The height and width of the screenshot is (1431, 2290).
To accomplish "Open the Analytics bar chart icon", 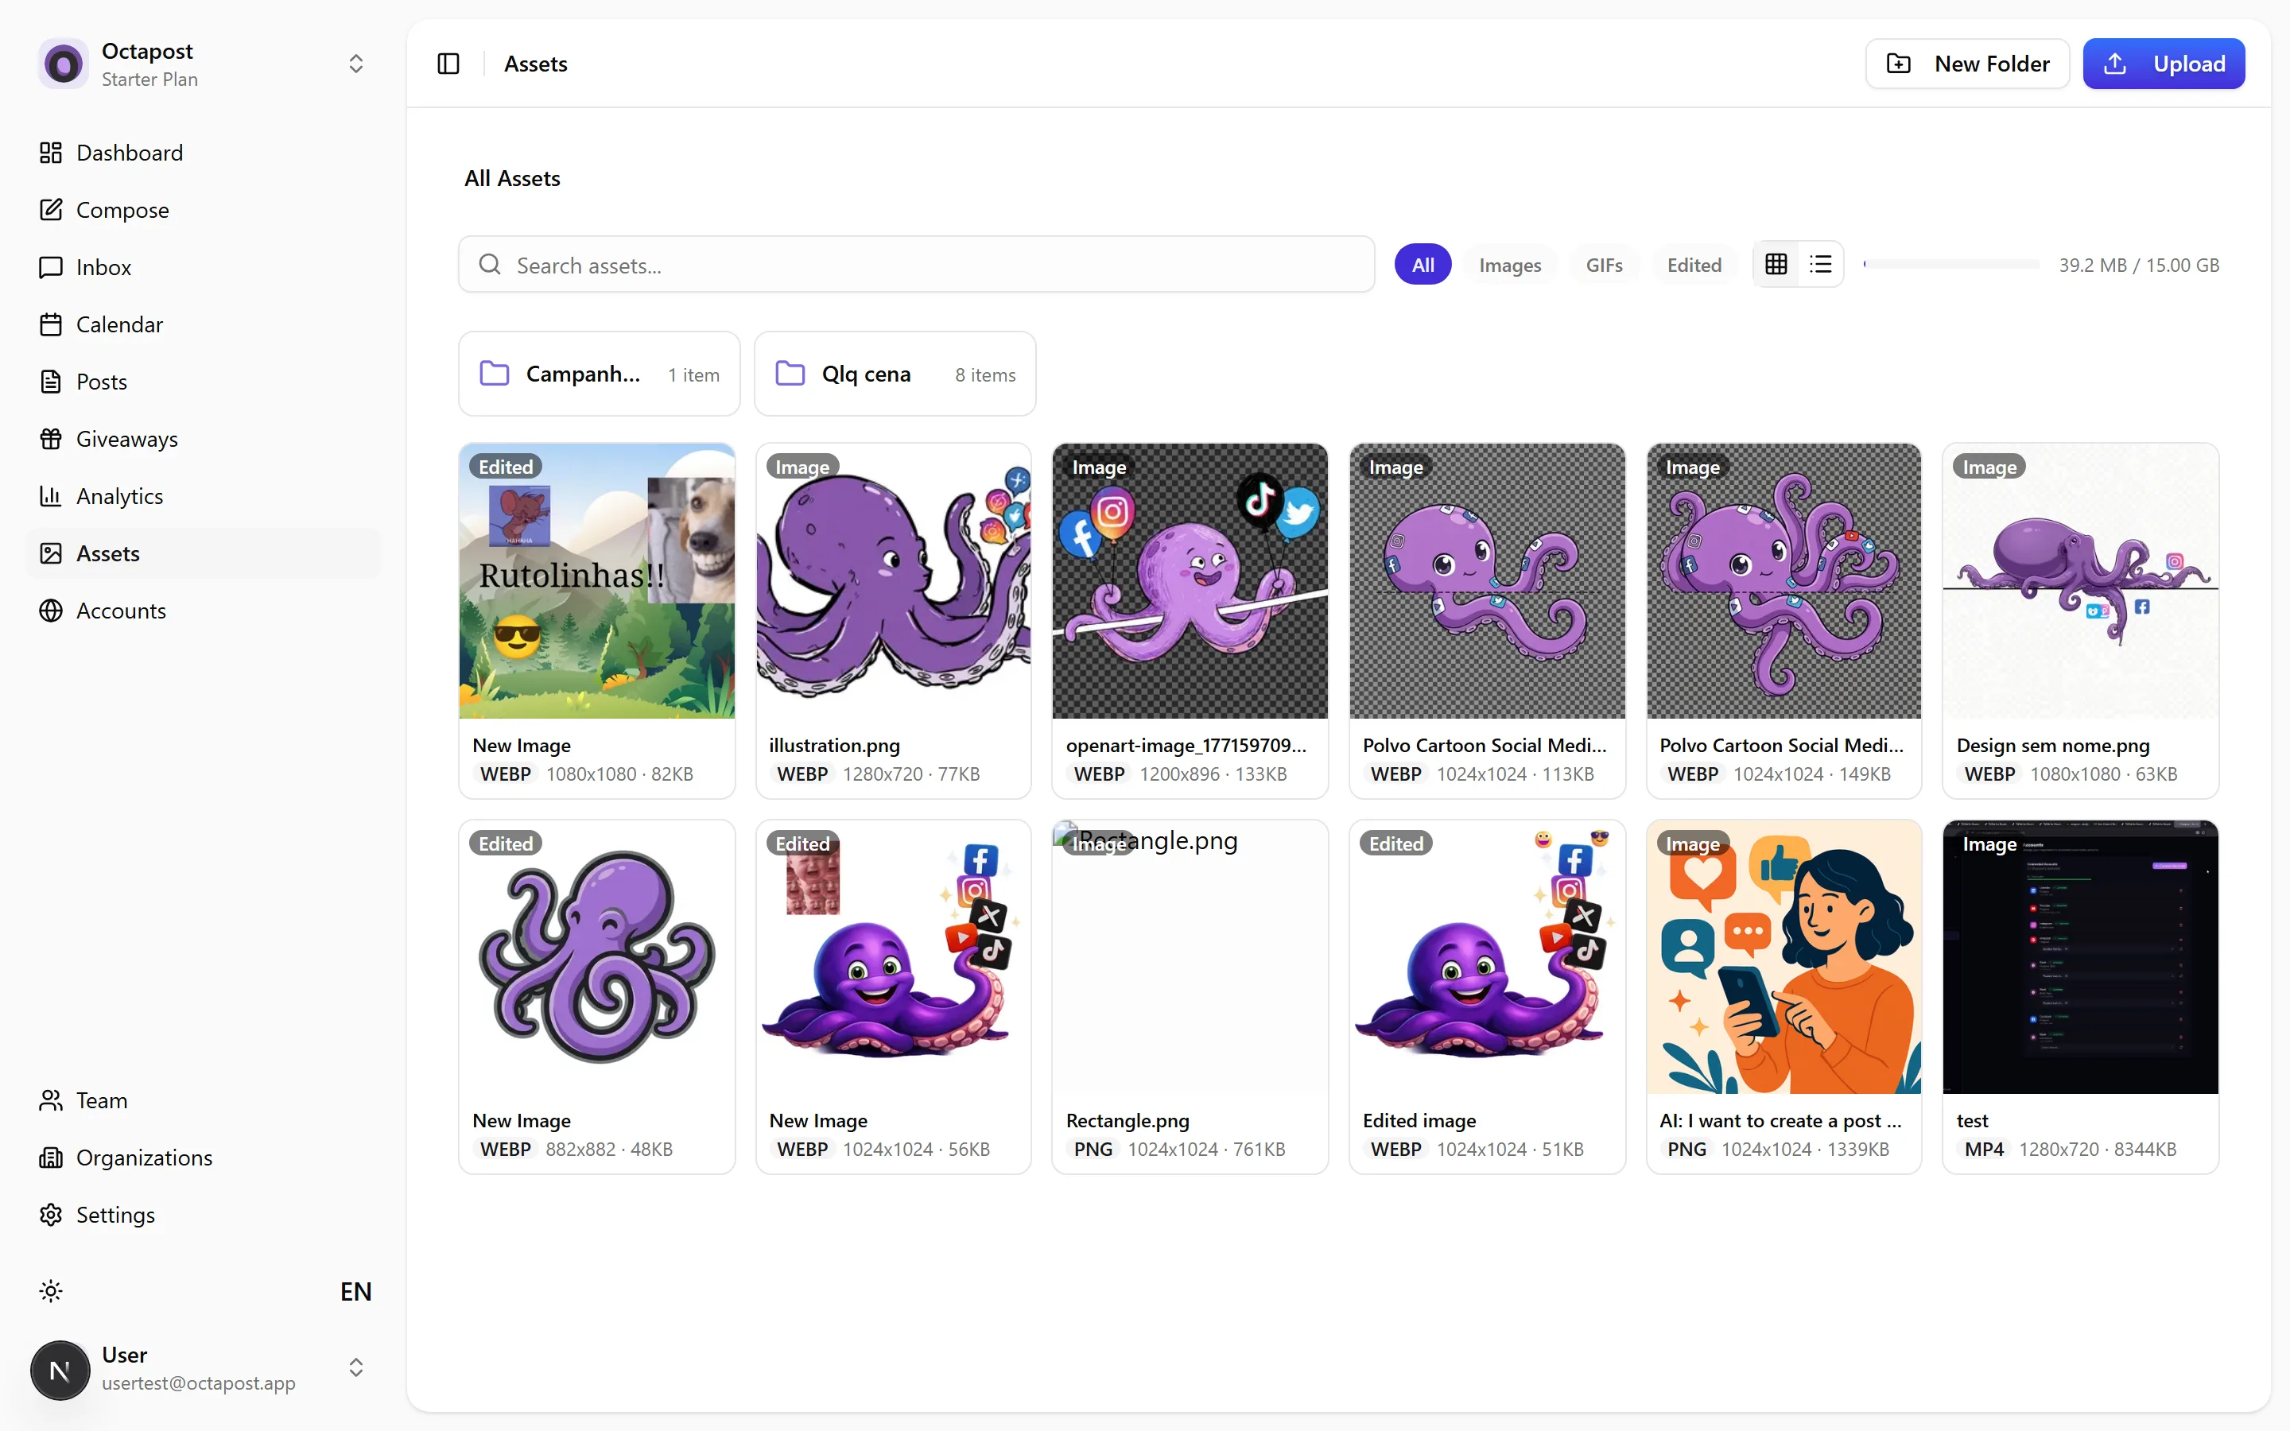I will pos(51,496).
